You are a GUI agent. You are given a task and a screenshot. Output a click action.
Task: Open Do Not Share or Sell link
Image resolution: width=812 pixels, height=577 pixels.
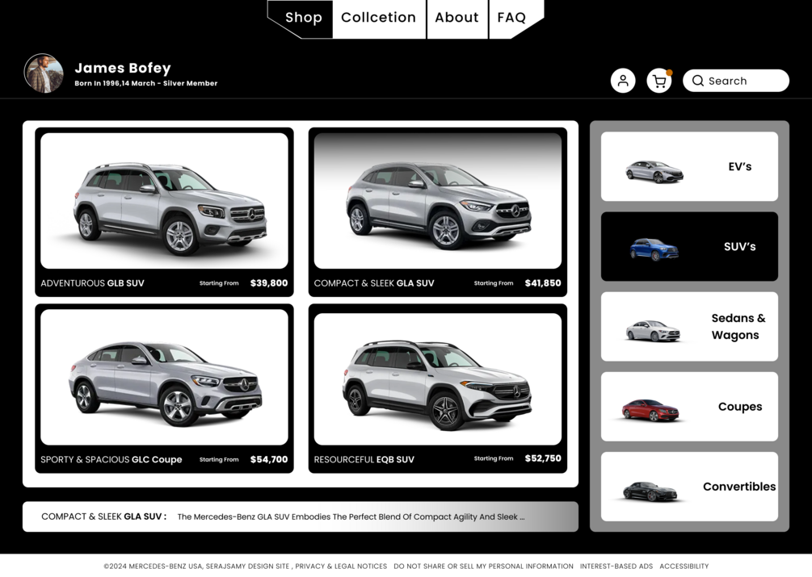(x=483, y=567)
